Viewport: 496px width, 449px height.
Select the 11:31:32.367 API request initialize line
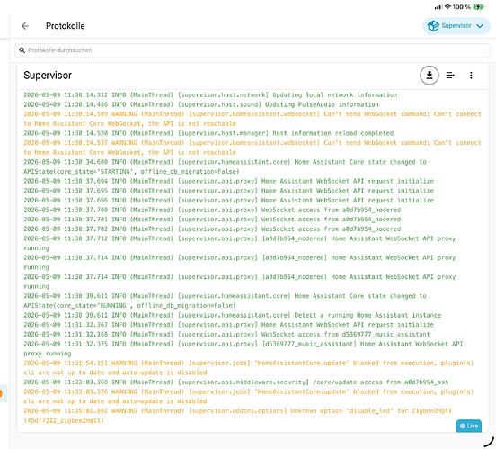[x=229, y=325]
